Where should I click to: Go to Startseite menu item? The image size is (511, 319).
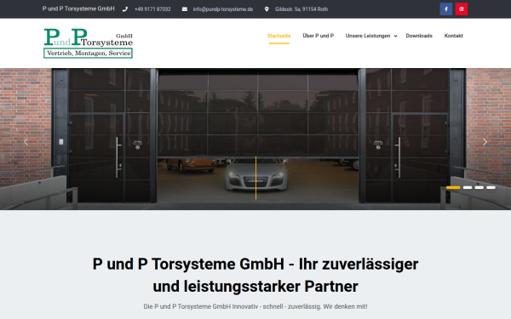click(279, 36)
